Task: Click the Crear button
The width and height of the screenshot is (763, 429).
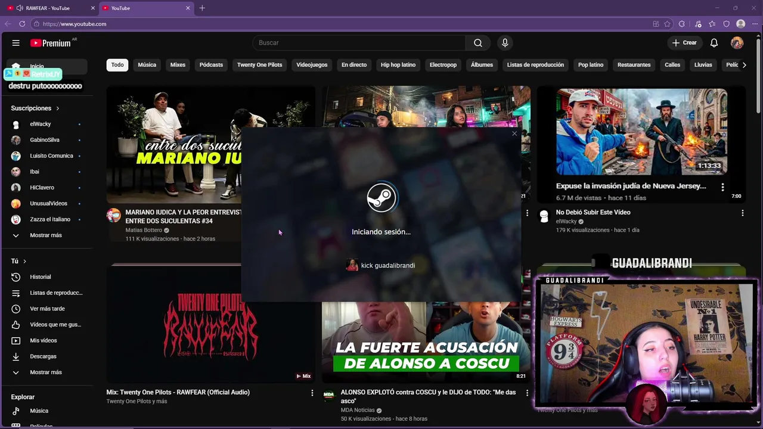Action: pos(684,43)
